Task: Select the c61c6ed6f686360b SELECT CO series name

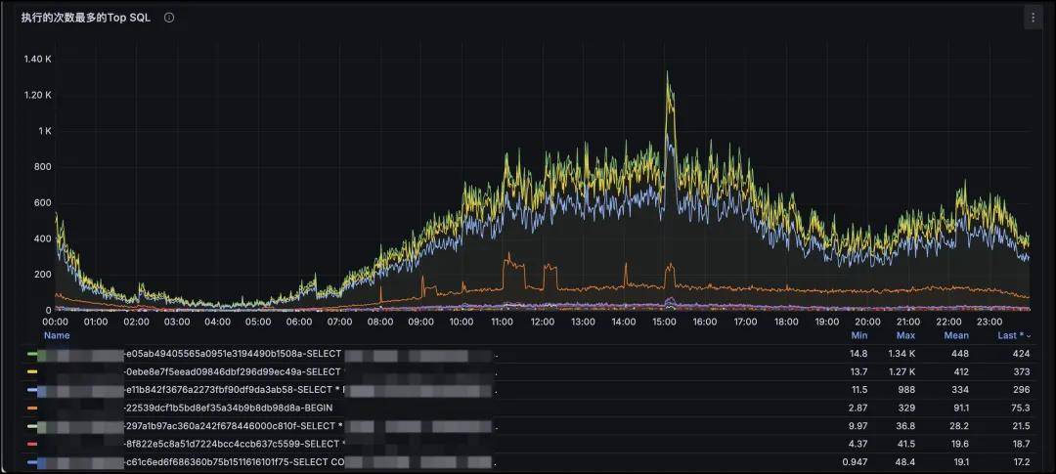Action: pyautogui.click(x=233, y=461)
